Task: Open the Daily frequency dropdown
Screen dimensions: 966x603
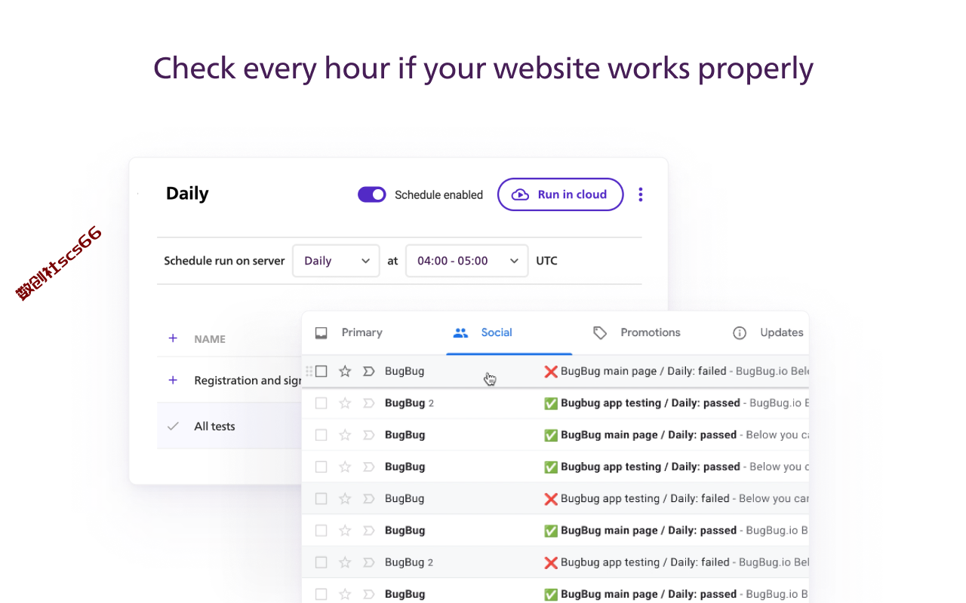Action: click(x=336, y=261)
